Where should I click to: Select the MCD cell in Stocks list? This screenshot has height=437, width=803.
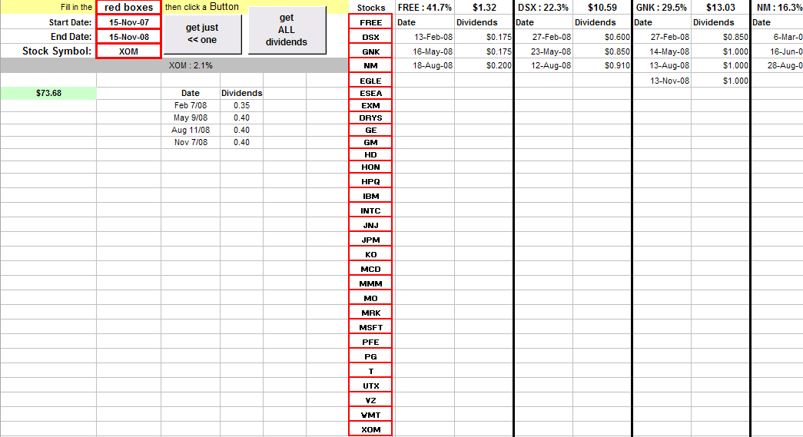tap(371, 269)
